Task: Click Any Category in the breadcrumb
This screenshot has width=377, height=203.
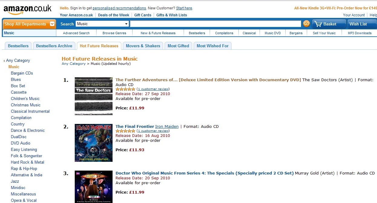Action: tap(74, 64)
